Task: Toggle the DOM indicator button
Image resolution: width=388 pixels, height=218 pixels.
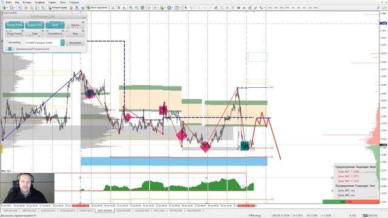Action: tap(55, 25)
